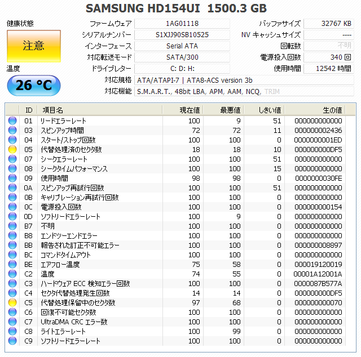The width and height of the screenshot is (361, 357).
Task: Click blue status orb for ID B7 row
Action: point(12,226)
